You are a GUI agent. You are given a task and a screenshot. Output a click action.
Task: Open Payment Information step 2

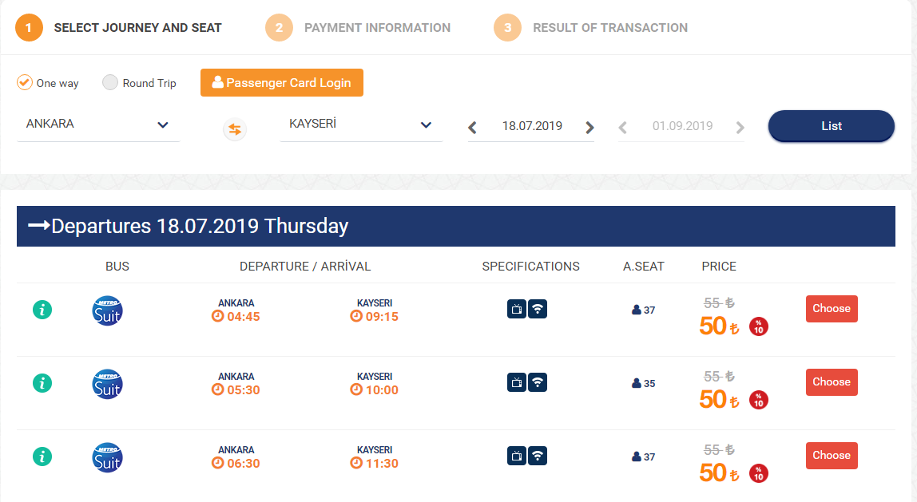(x=358, y=27)
